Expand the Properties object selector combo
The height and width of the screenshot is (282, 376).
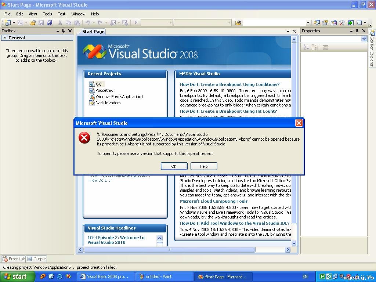[364, 39]
